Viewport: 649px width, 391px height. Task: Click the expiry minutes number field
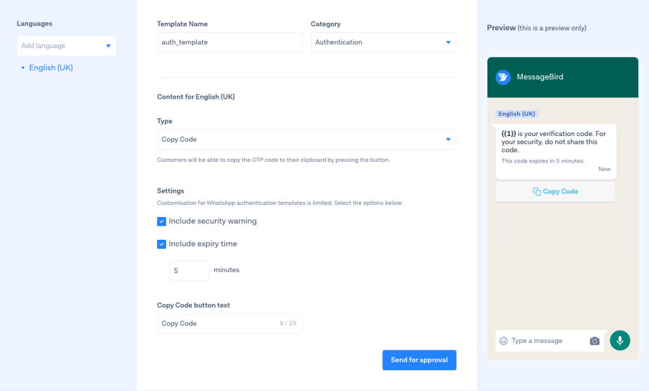click(189, 271)
